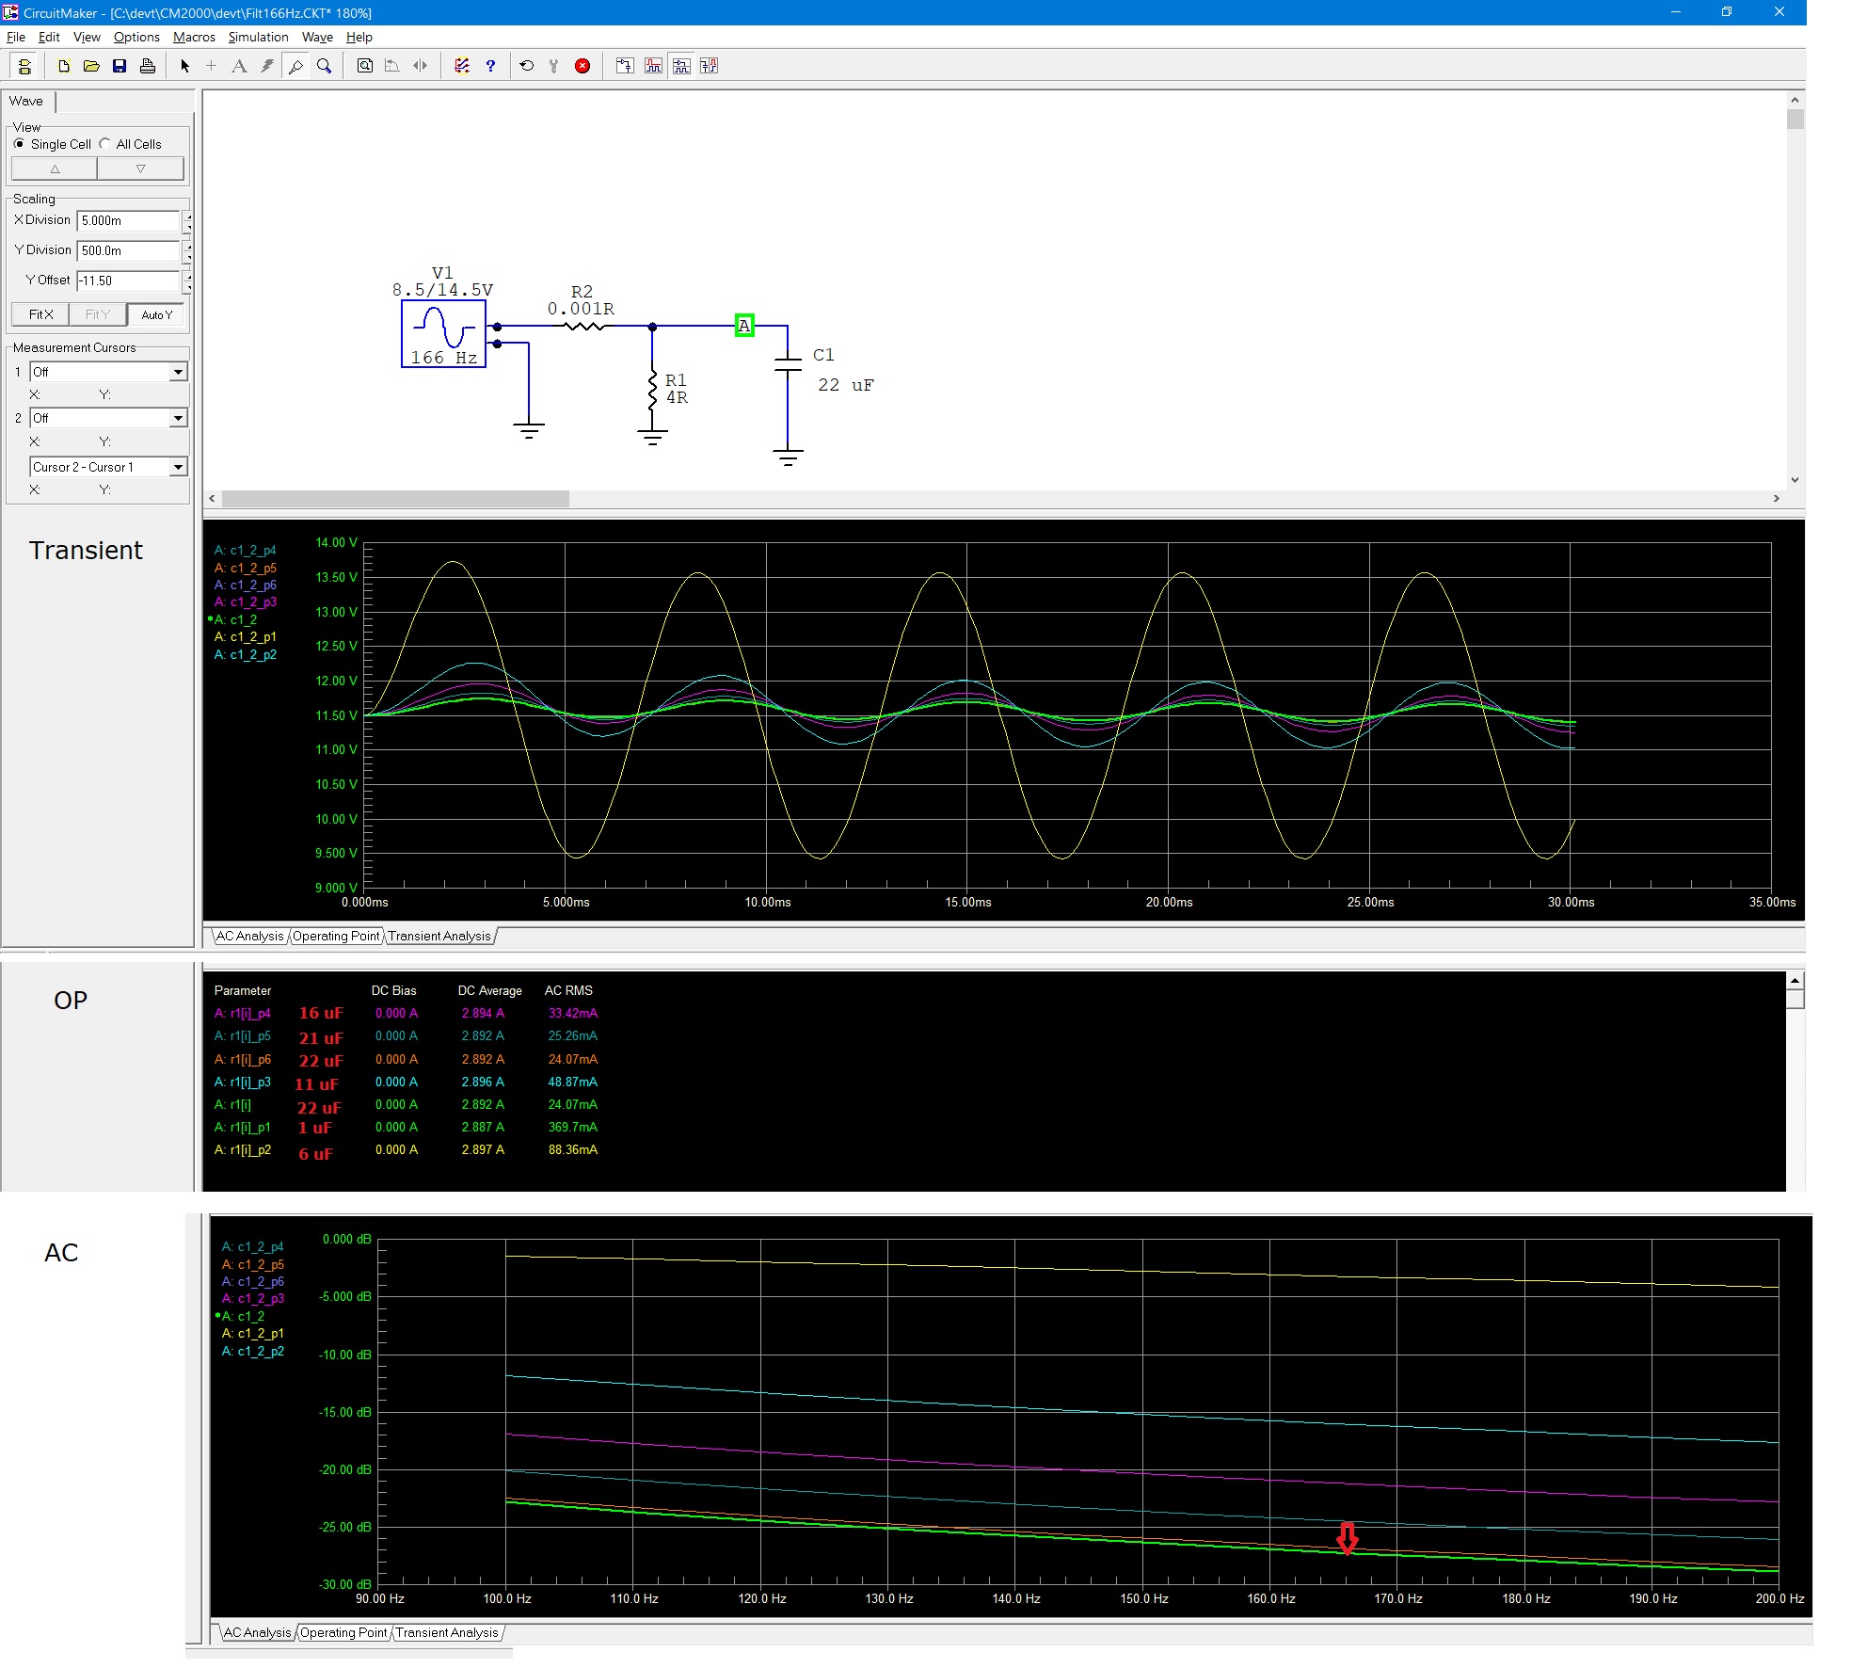Expand the Cursor 2 - Cursor 1 dropdown
Screen dimensions: 1867x1668
click(178, 467)
